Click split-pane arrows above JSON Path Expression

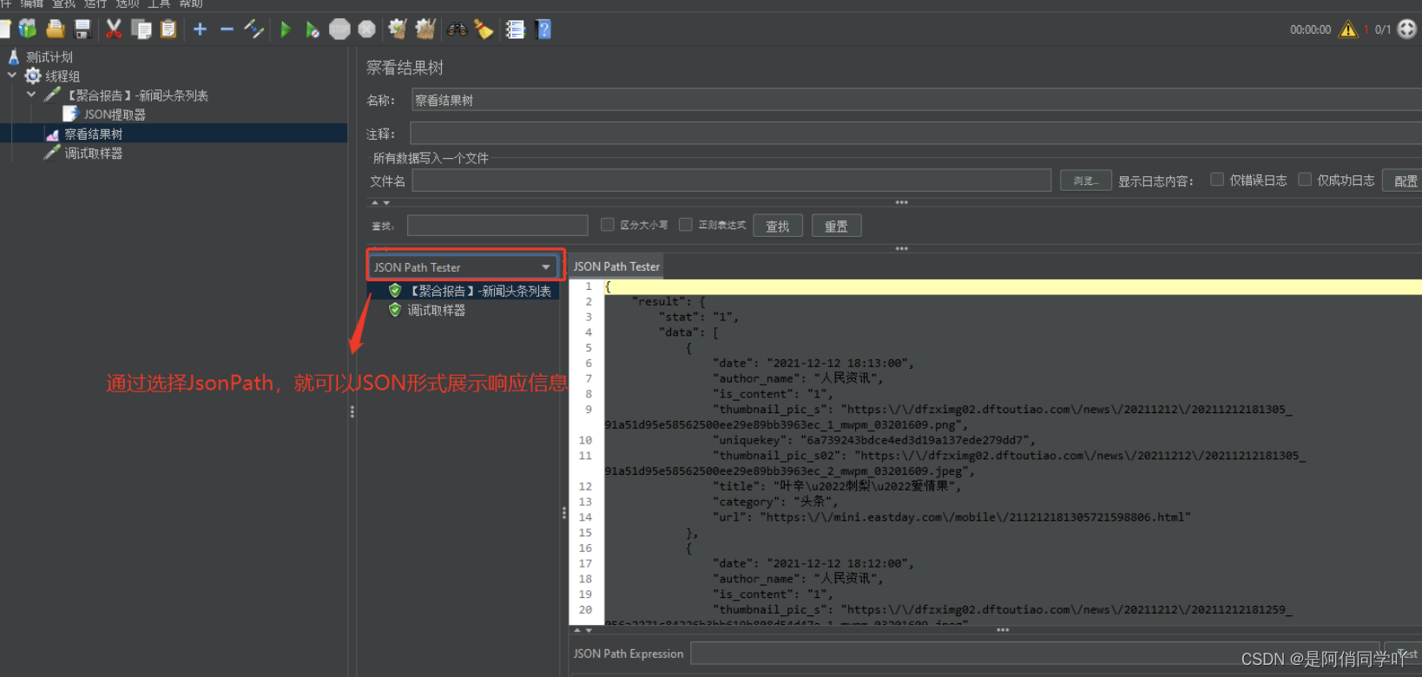click(583, 630)
